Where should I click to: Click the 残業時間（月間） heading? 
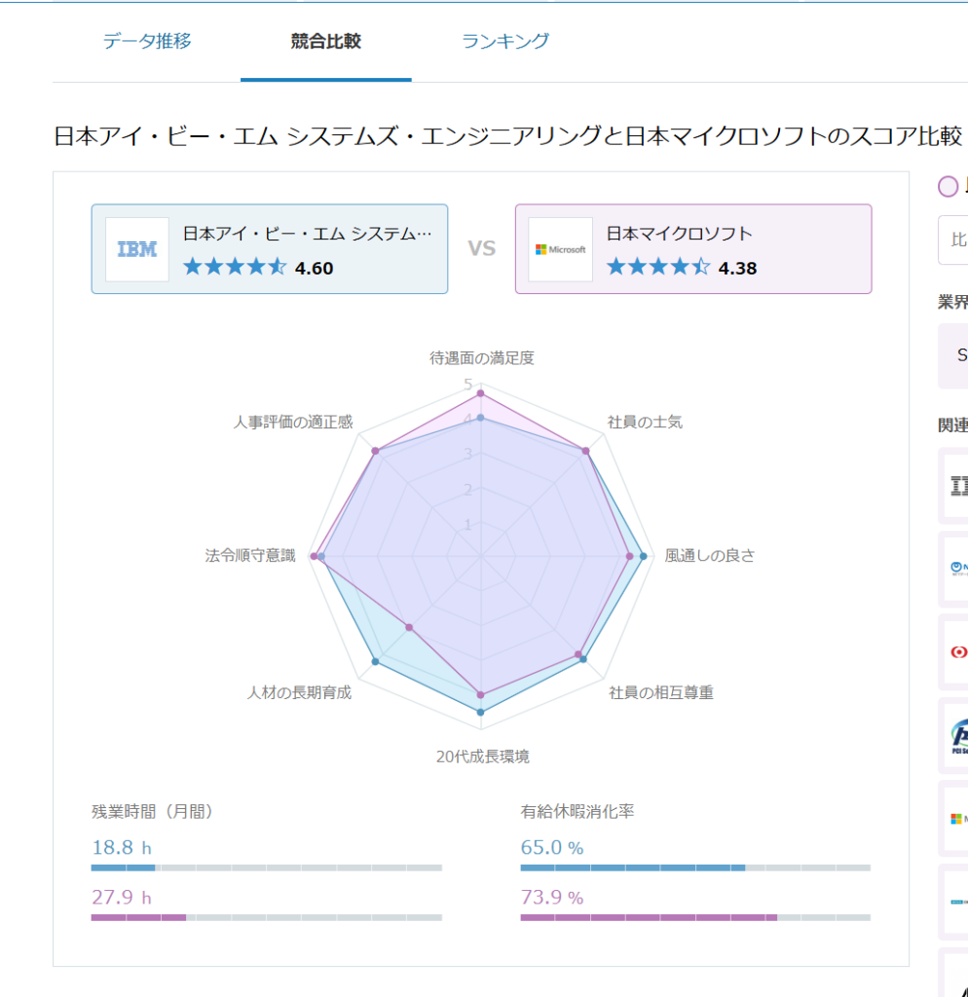(151, 811)
